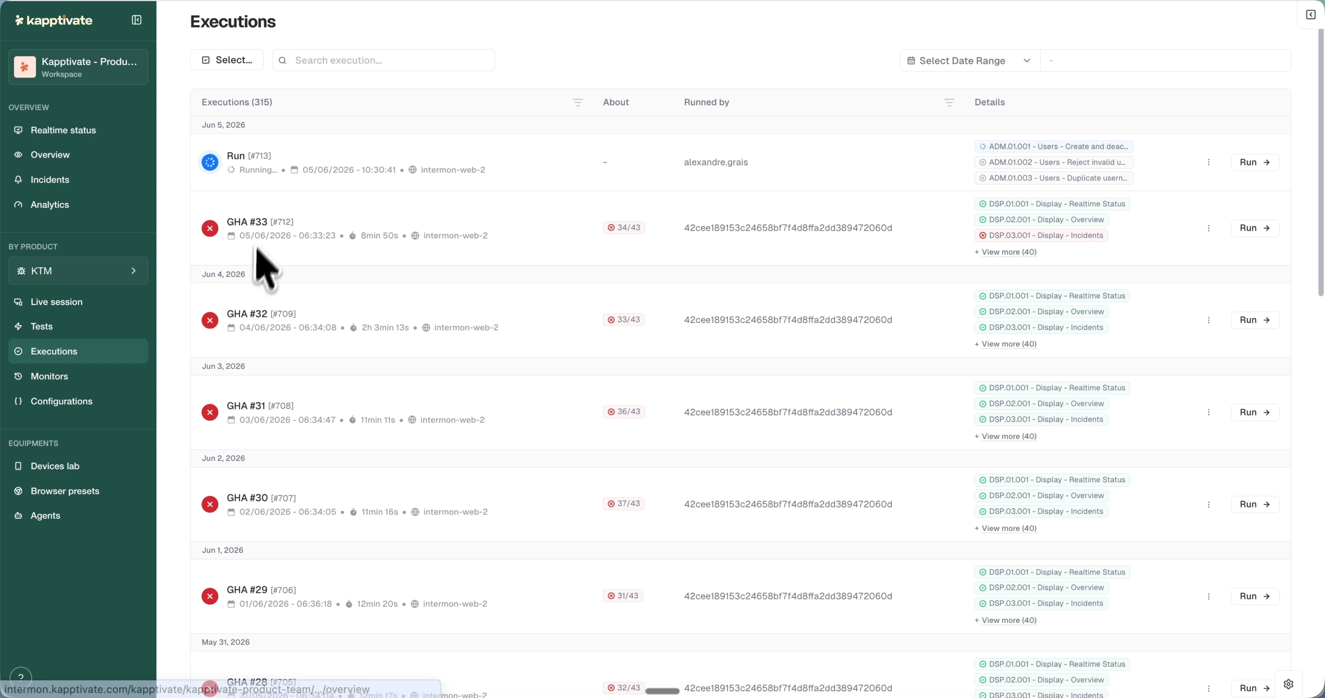Viewport: 1325px width, 698px height.
Task: Open more options for GHA #29
Action: click(x=1209, y=596)
